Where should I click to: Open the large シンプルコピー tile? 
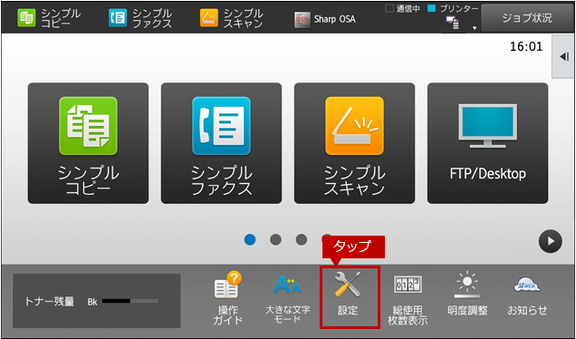coord(88,143)
